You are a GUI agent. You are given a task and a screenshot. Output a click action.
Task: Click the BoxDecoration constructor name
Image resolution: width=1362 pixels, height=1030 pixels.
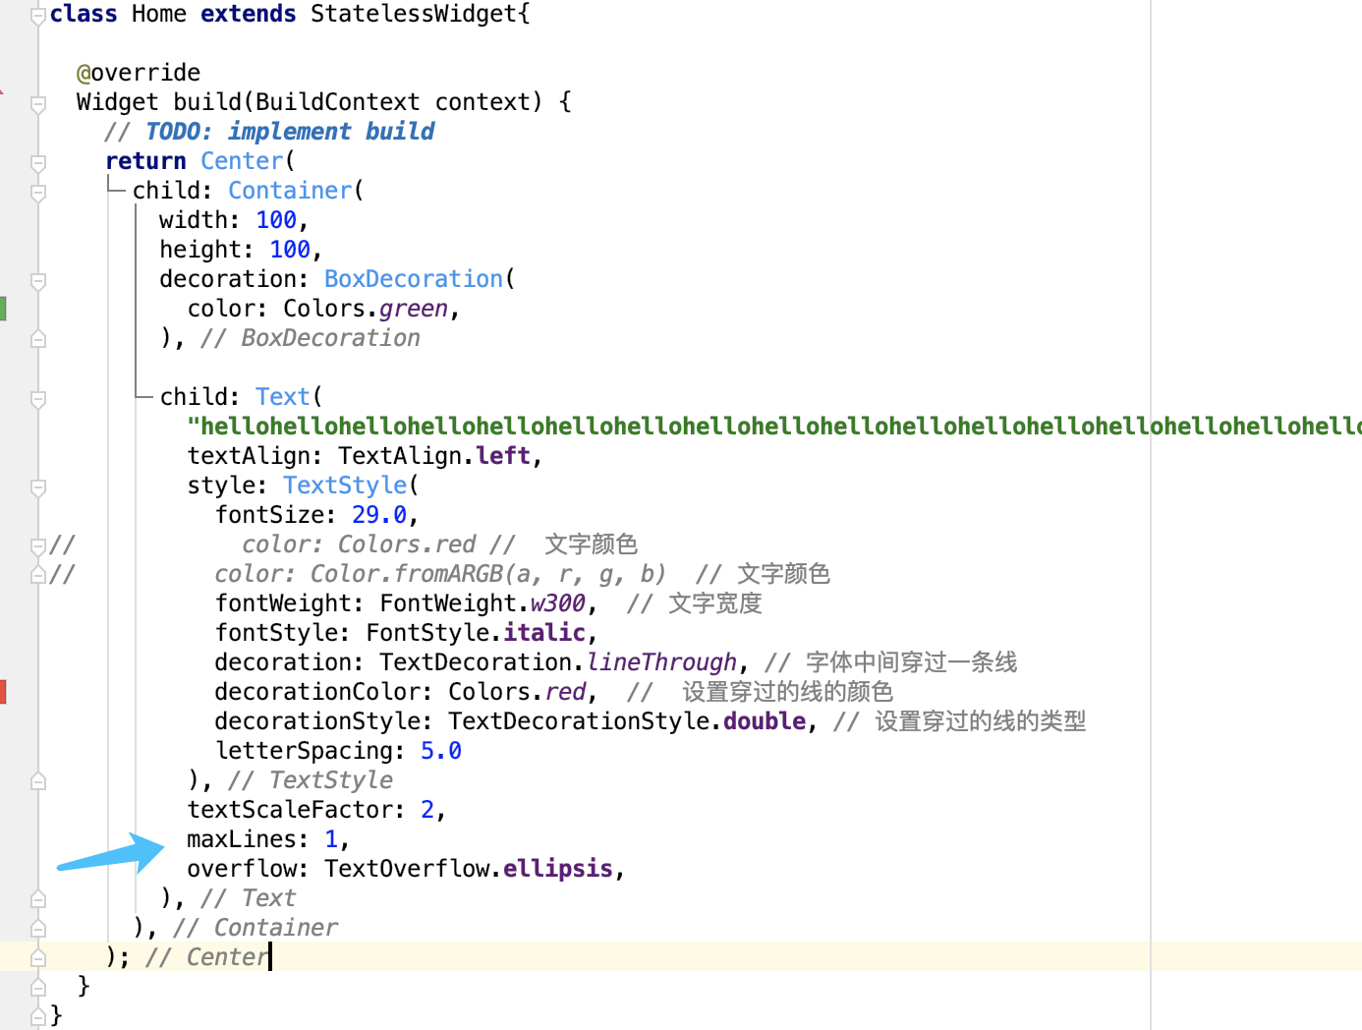click(x=414, y=279)
